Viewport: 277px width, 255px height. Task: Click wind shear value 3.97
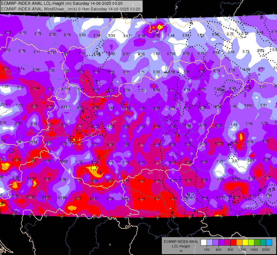(235, 161)
